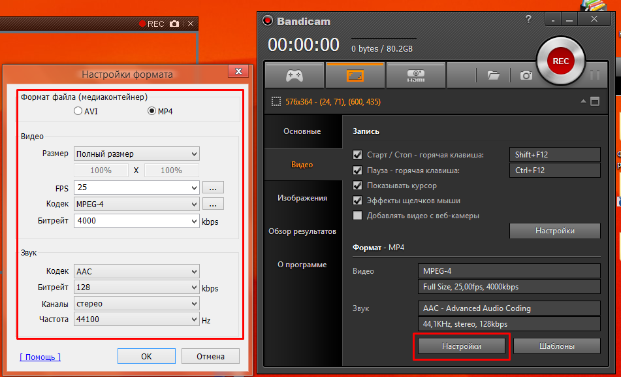Select HDMI device recording mode icon
621x377 pixels.
tap(416, 75)
